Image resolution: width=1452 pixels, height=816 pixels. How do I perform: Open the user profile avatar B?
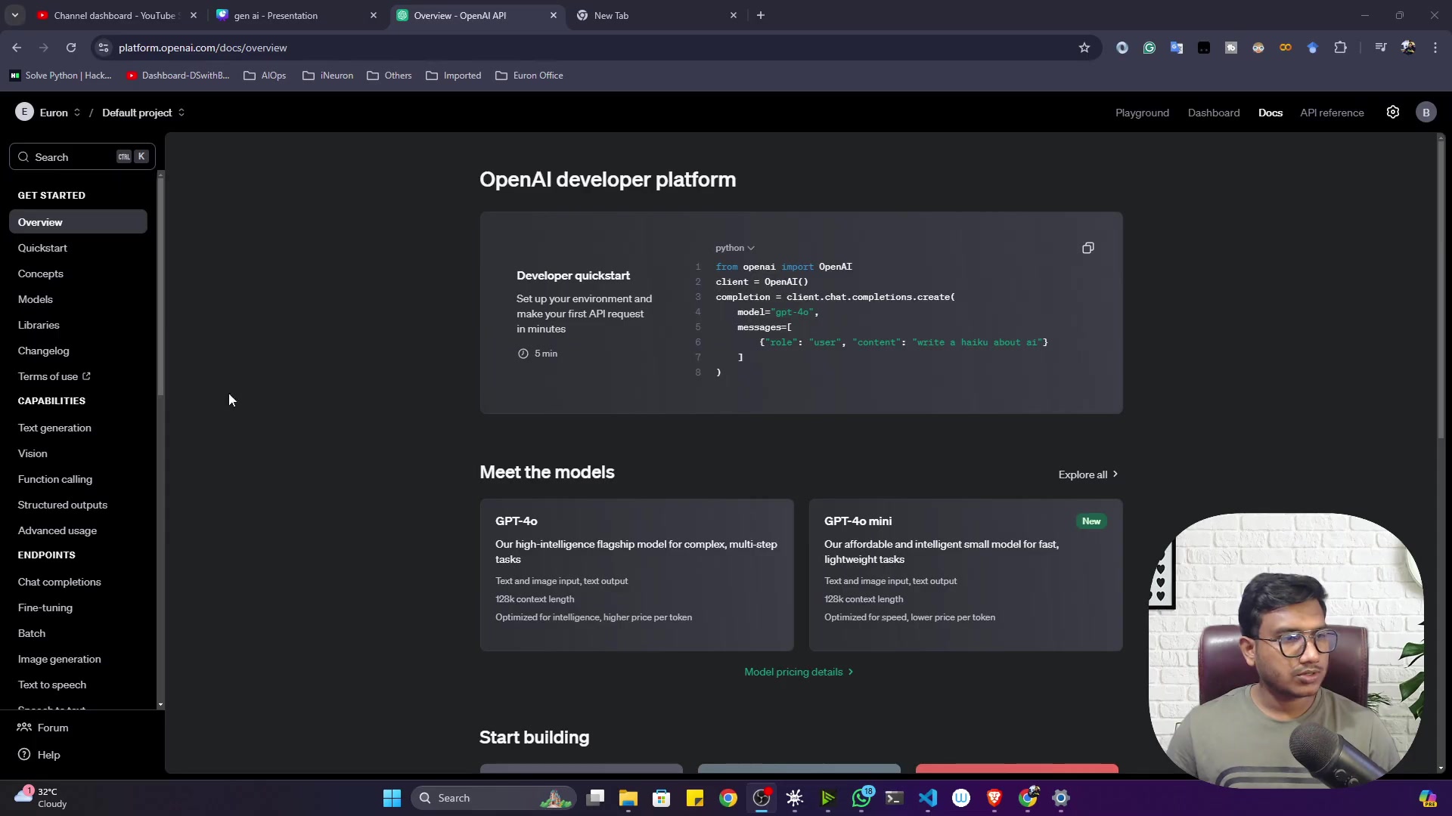pyautogui.click(x=1426, y=112)
